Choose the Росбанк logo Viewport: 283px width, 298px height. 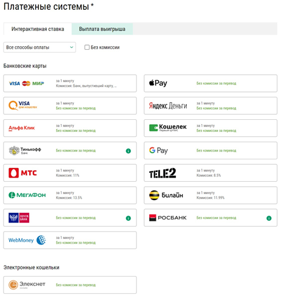[x=168, y=218]
